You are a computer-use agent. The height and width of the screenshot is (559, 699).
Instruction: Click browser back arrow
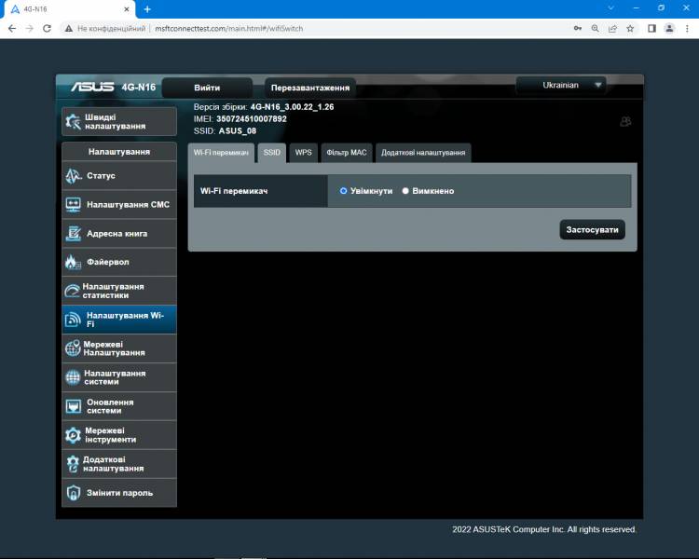(x=12, y=29)
